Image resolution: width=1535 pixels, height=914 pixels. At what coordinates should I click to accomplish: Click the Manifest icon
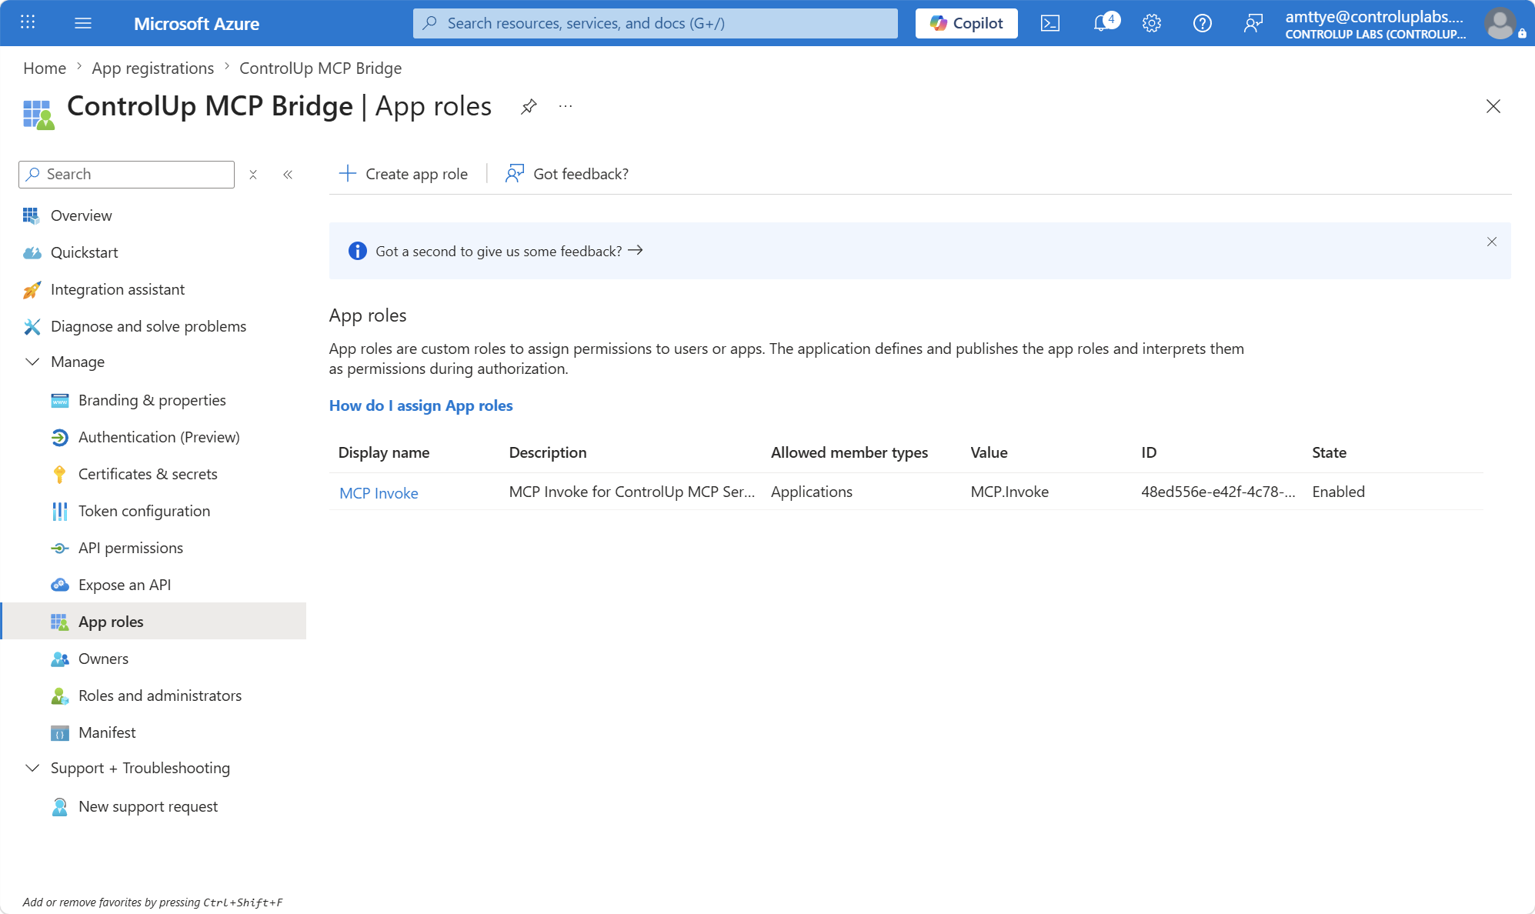click(59, 732)
